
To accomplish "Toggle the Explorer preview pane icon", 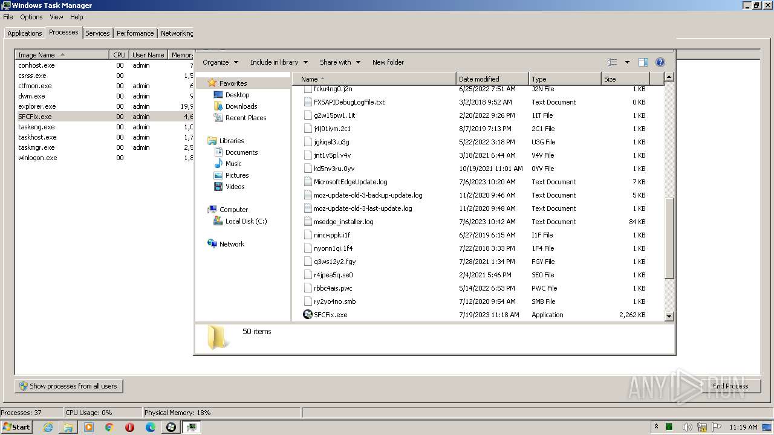I will (x=643, y=62).
